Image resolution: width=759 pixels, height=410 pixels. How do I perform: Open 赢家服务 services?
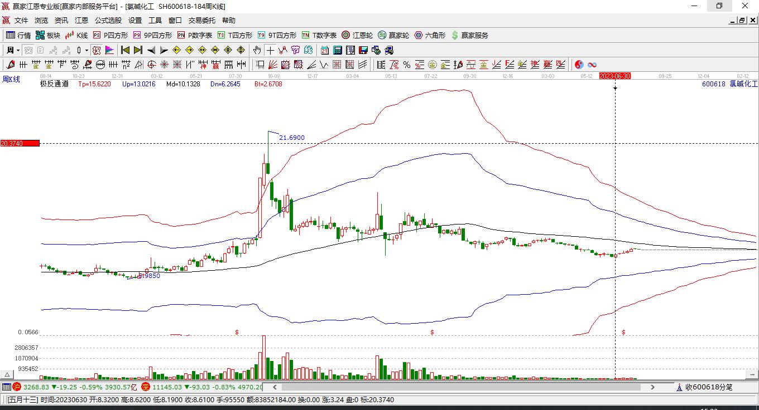469,35
